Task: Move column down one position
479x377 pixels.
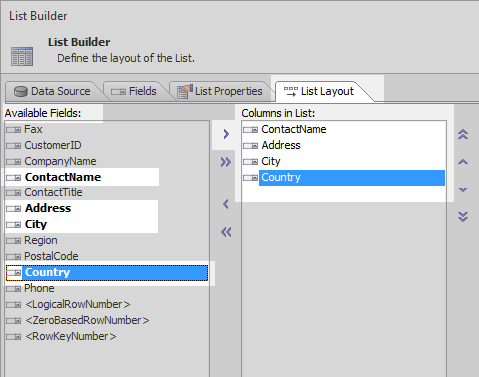Action: coord(463,189)
